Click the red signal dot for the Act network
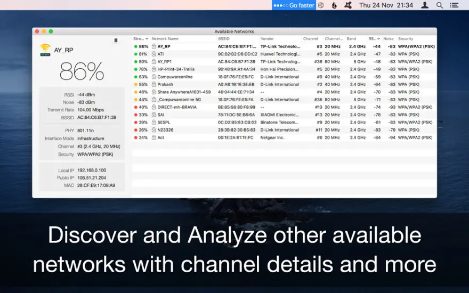Screen dimensions: 469x293 [x=135, y=137]
